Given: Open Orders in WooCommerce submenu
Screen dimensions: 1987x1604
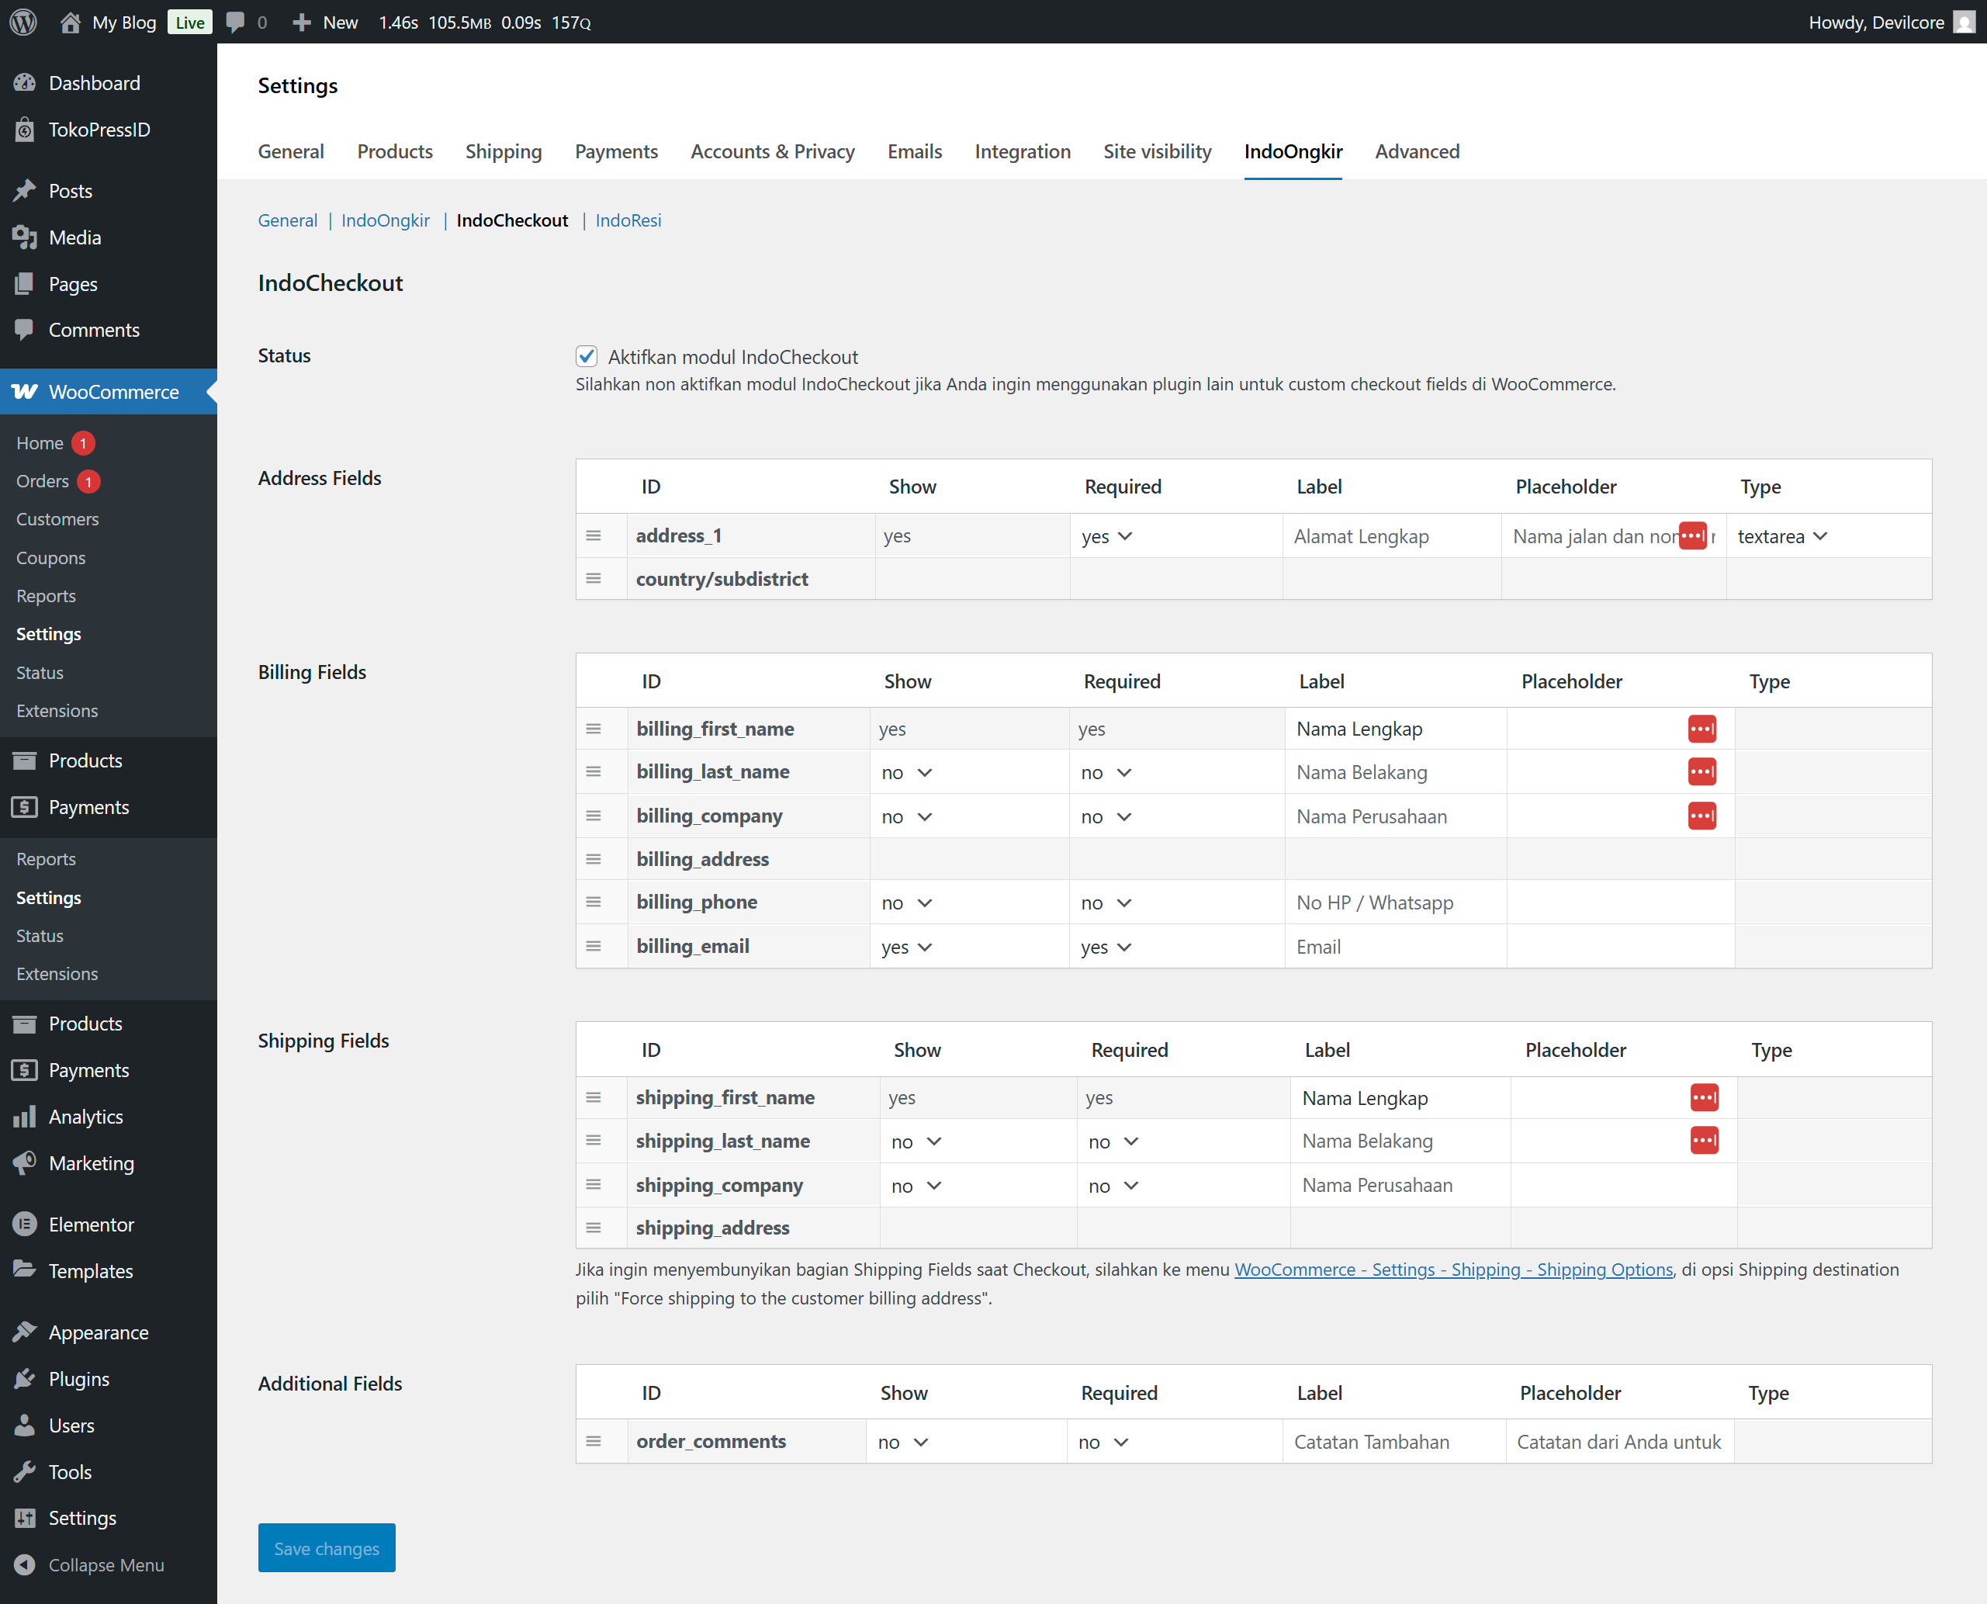Looking at the screenshot, I should tap(43, 481).
